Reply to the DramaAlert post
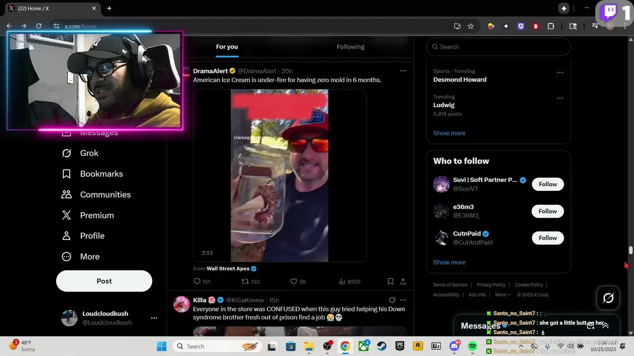Viewport: 634px width, 356px height. [x=202, y=281]
